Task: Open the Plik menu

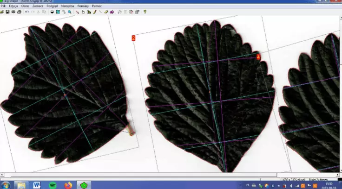Action: 3,6
